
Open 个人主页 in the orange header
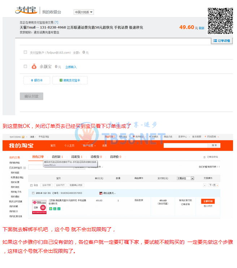69,146
